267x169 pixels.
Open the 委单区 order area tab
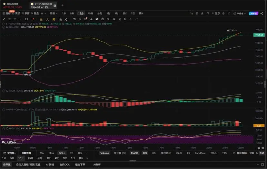(x=7, y=164)
